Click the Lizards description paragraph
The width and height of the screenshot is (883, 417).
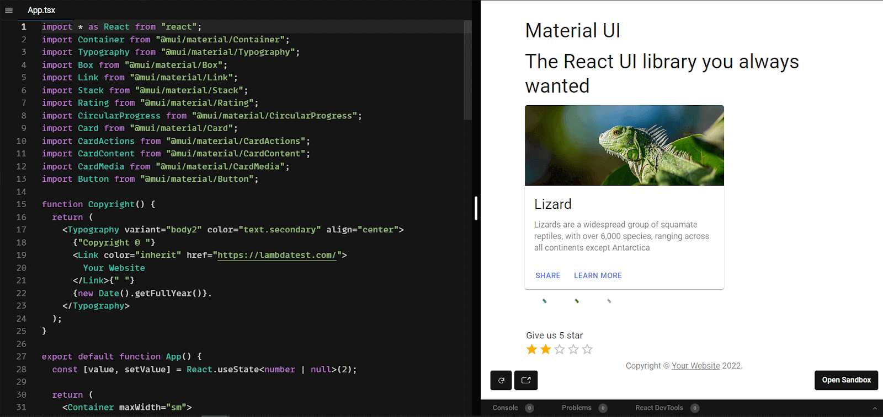pos(621,236)
